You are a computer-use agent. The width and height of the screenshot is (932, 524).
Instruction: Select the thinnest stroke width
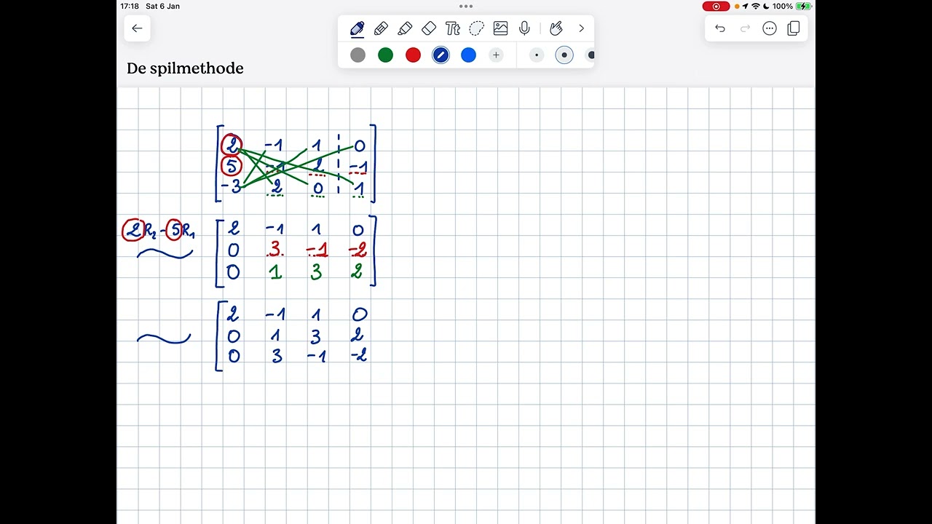[x=537, y=55]
